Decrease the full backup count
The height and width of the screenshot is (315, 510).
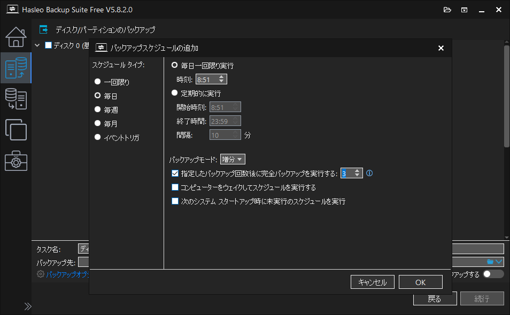[357, 175]
